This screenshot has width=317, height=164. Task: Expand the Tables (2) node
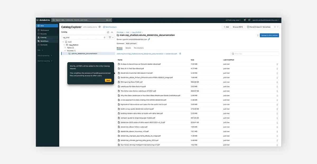tap(65, 48)
